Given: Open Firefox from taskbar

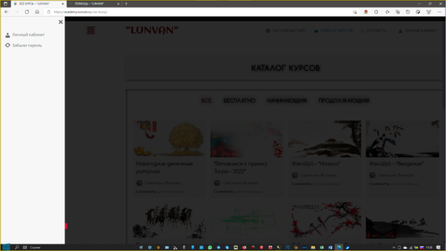Looking at the screenshot, I should [x=244, y=248].
